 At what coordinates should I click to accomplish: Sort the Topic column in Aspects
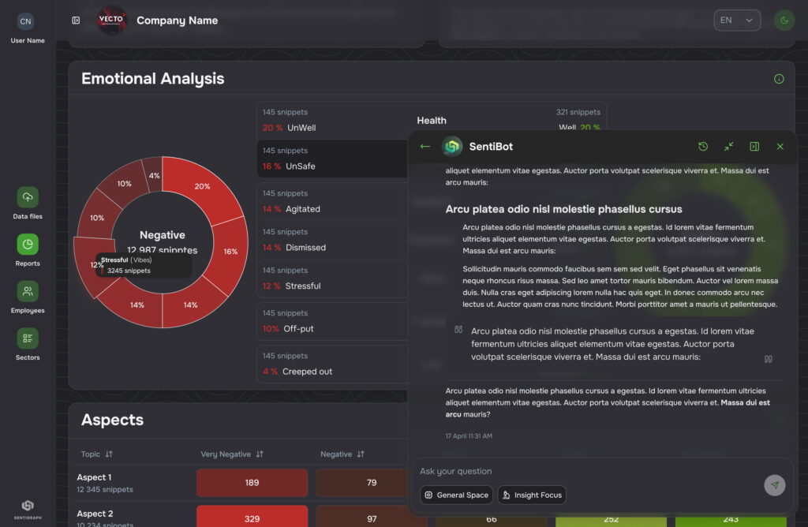pos(109,454)
